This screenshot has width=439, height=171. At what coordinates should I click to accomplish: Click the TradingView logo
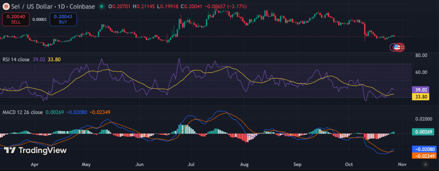[35, 150]
